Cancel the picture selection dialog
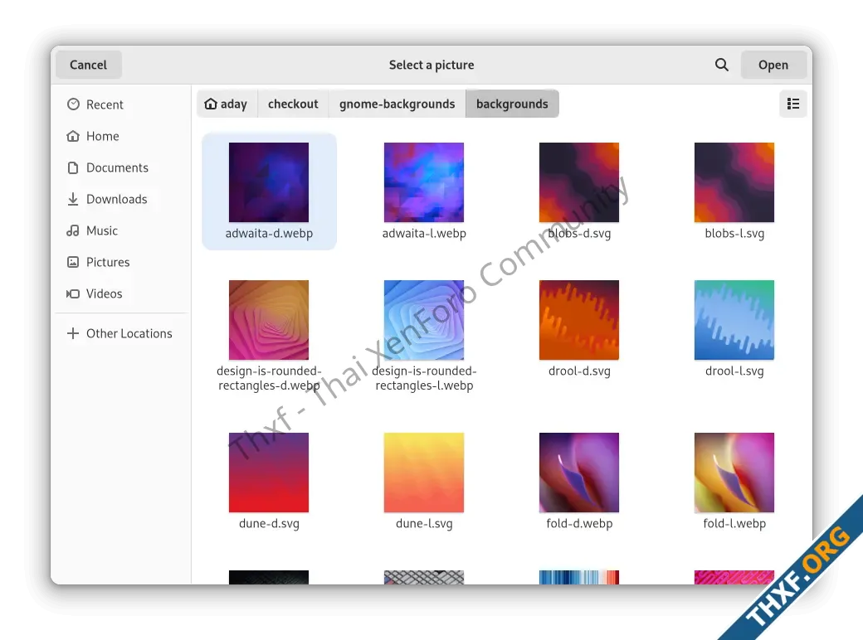The image size is (863, 640). pyautogui.click(x=89, y=65)
